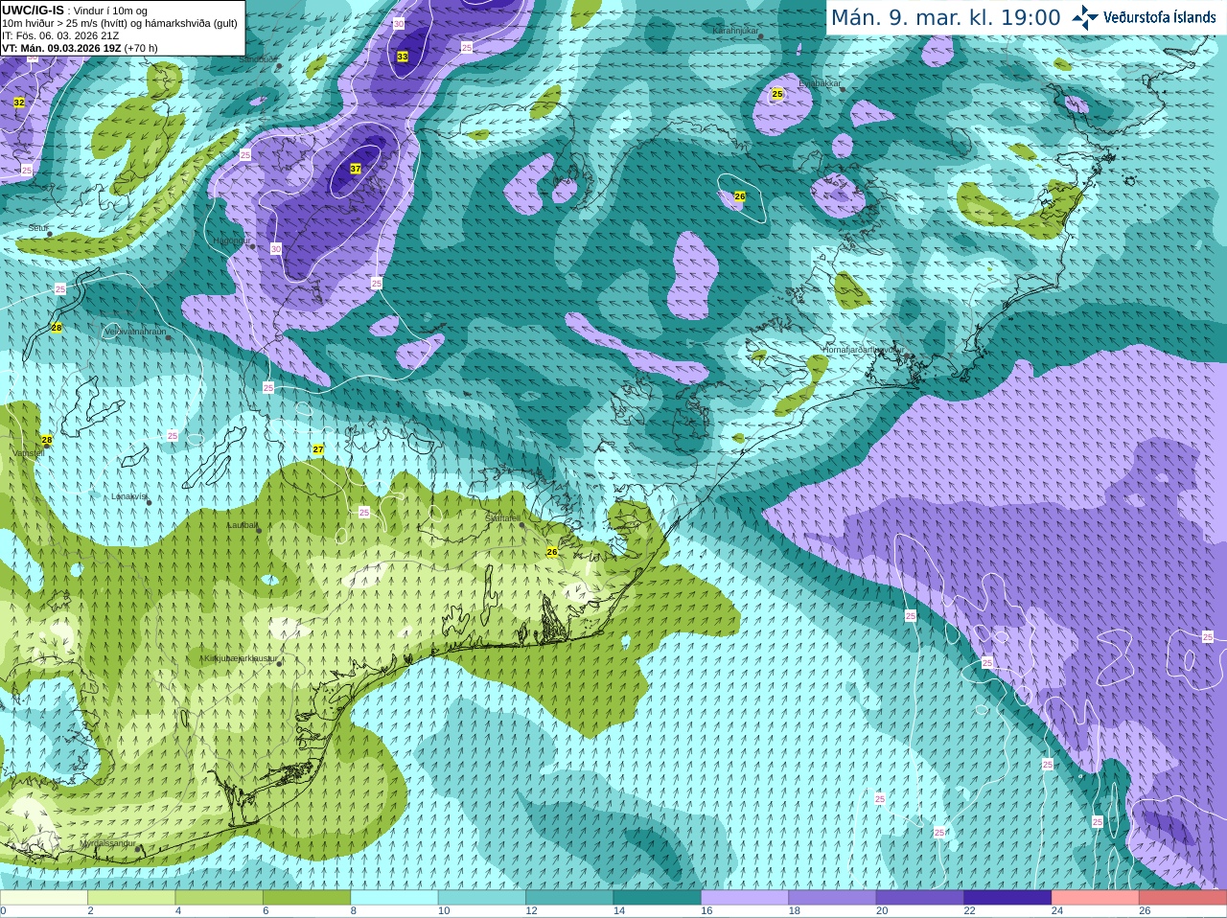The image size is (1227, 918).
Task: Click the Lónakvísl station label
Action: pyautogui.click(x=129, y=496)
